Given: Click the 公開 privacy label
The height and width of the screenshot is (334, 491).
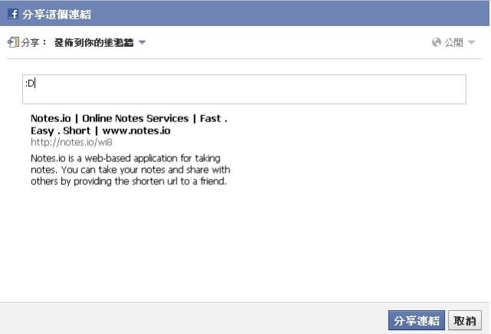Looking at the screenshot, I should click(x=454, y=42).
